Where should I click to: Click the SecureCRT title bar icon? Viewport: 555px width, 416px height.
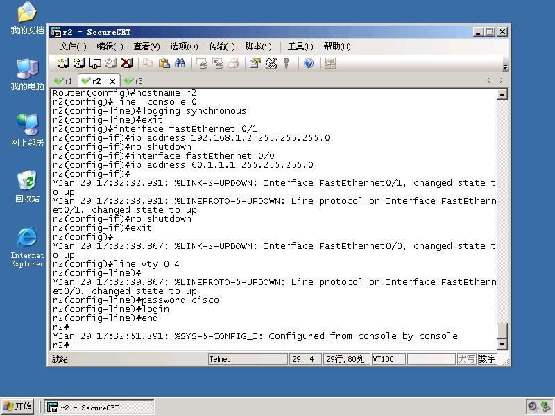tap(56, 32)
